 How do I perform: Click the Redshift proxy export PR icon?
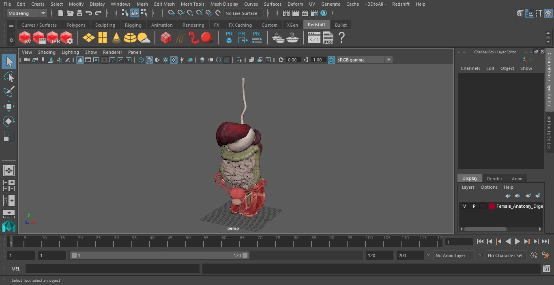pos(243,38)
